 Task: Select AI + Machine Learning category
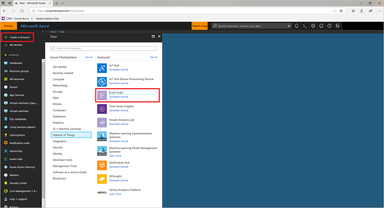[x=66, y=129]
